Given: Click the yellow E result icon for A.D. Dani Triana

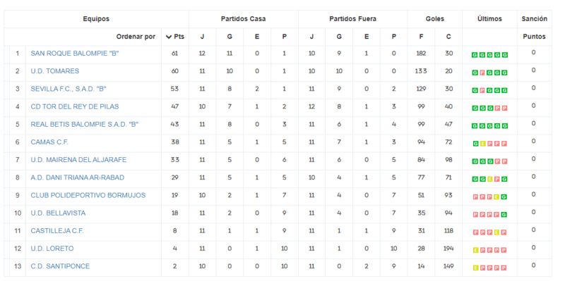Looking at the screenshot, I should click(x=490, y=180).
